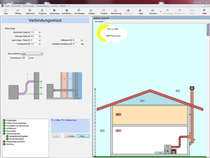Show results via Ergebnis icon

click(x=43, y=11)
